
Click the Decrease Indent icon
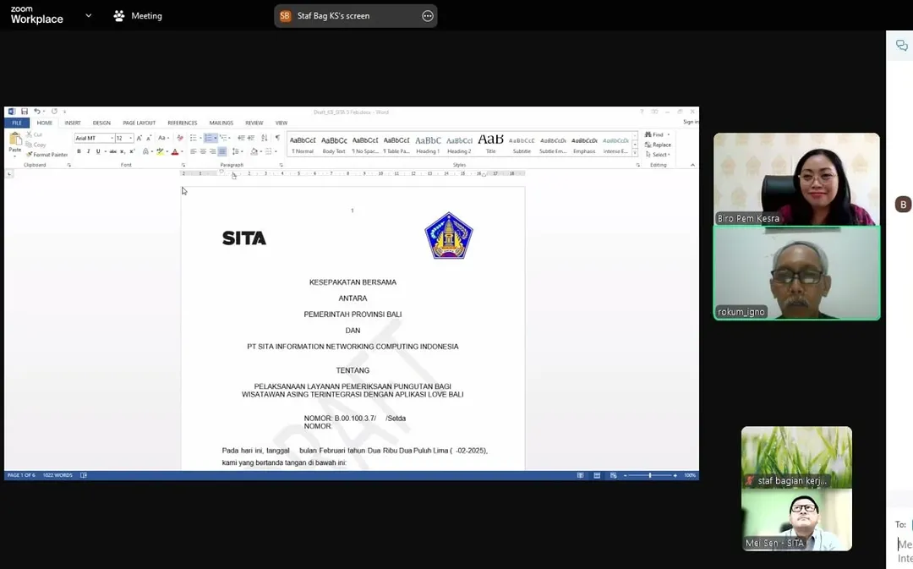click(x=241, y=138)
